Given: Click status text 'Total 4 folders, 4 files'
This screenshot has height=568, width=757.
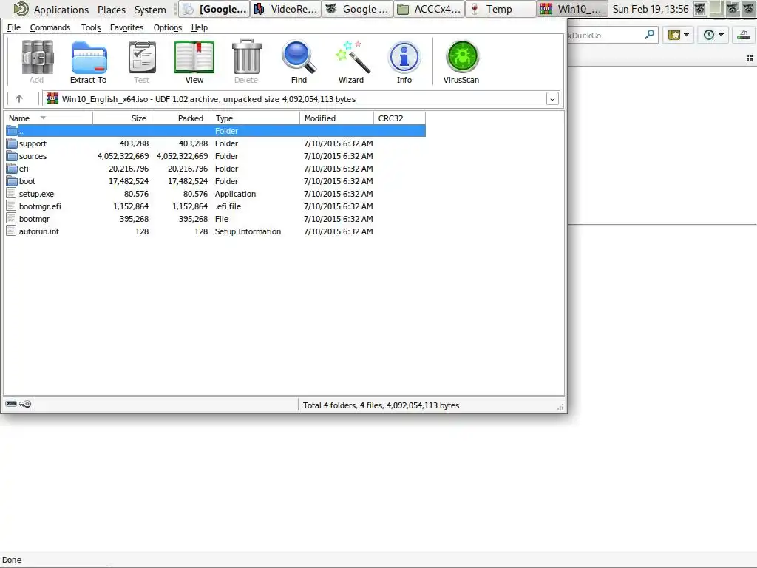Looking at the screenshot, I should (343, 405).
